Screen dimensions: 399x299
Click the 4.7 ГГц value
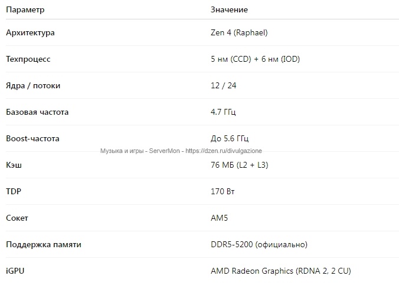pyautogui.click(x=223, y=112)
